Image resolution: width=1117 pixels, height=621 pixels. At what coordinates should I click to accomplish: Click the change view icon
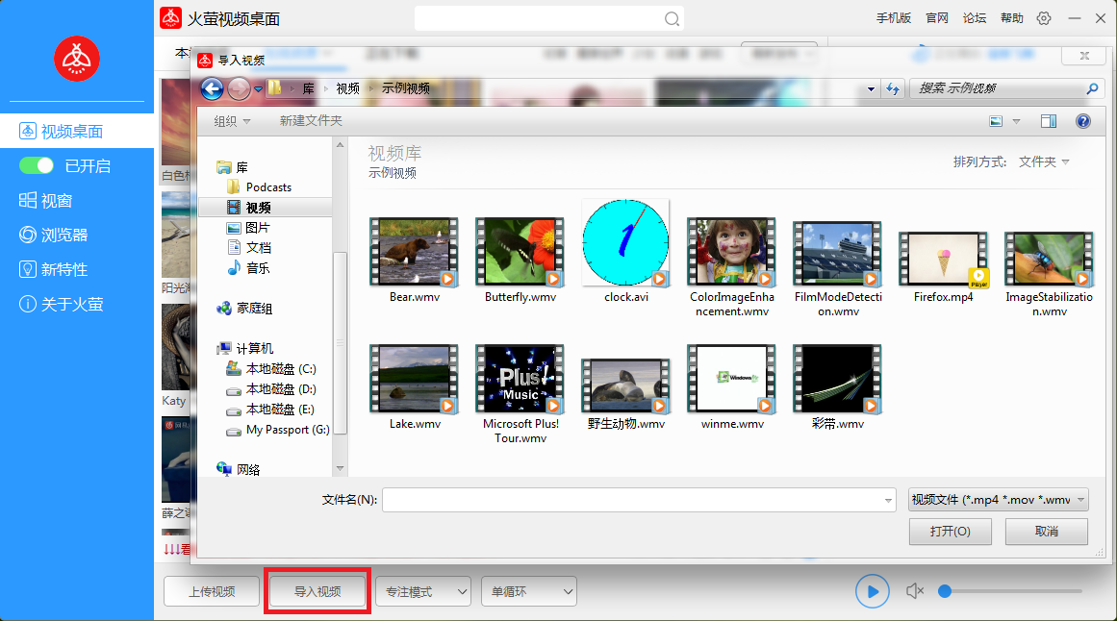[996, 121]
